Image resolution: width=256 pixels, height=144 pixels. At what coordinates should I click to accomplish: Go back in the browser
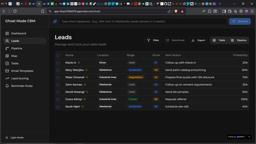point(4,11)
